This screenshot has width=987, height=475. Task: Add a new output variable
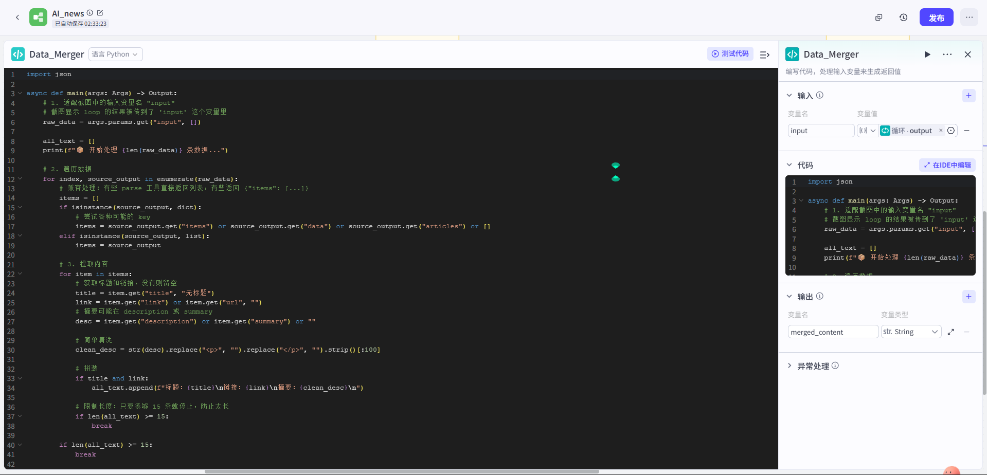coord(969,297)
